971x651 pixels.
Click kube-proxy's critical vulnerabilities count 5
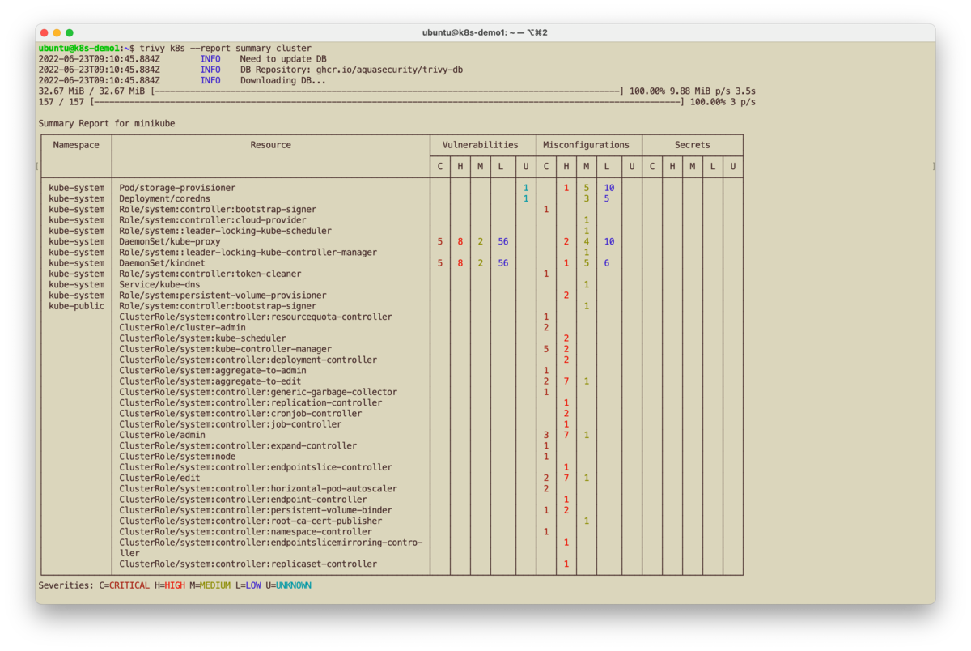click(x=440, y=241)
